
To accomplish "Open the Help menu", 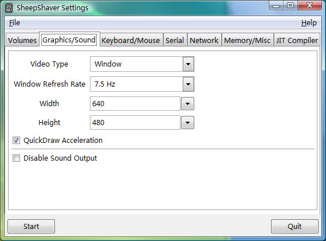I will [309, 23].
